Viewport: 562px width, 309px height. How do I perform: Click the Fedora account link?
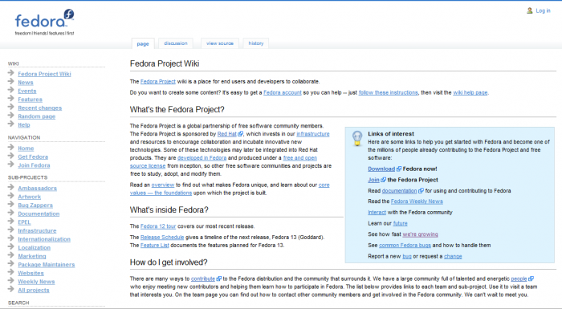click(283, 92)
